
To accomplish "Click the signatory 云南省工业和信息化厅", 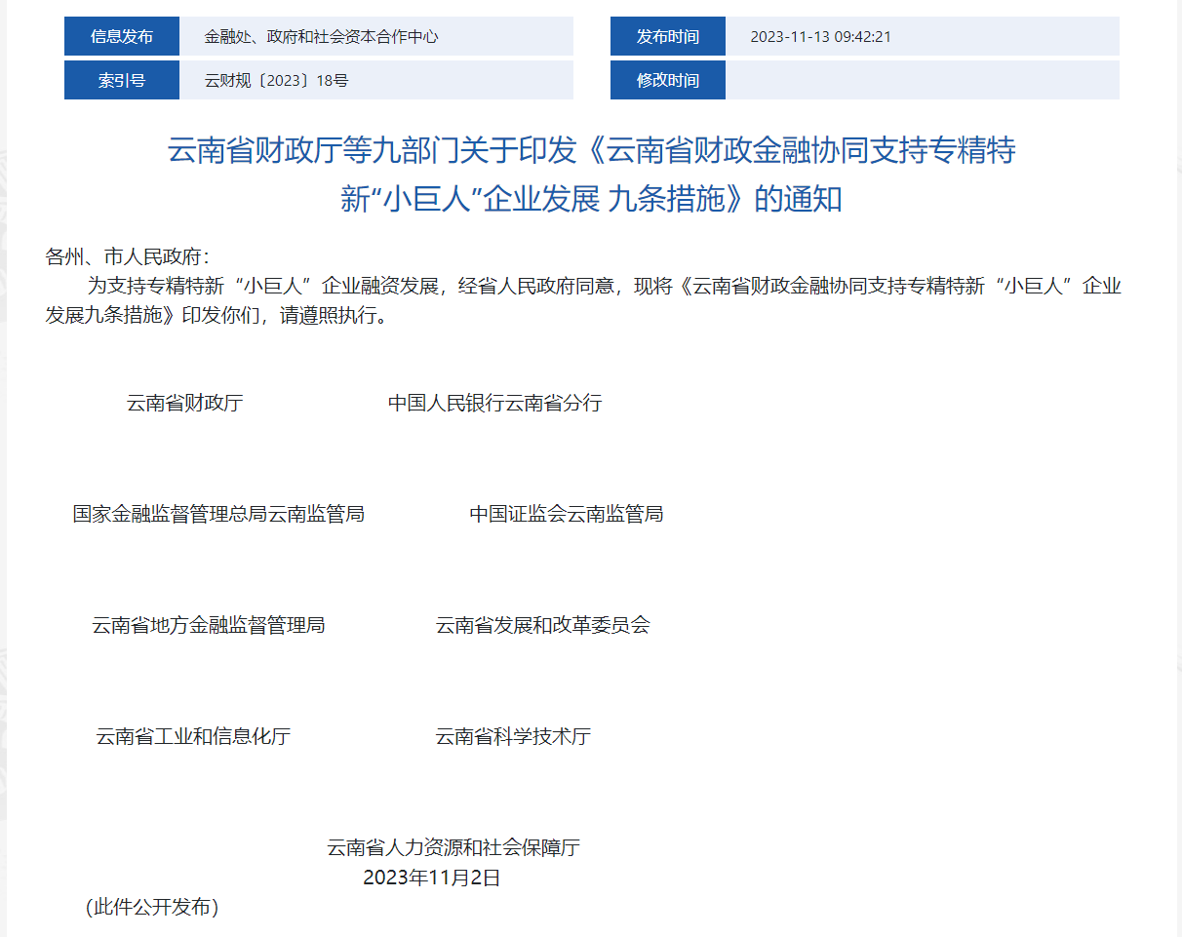I will click(193, 736).
